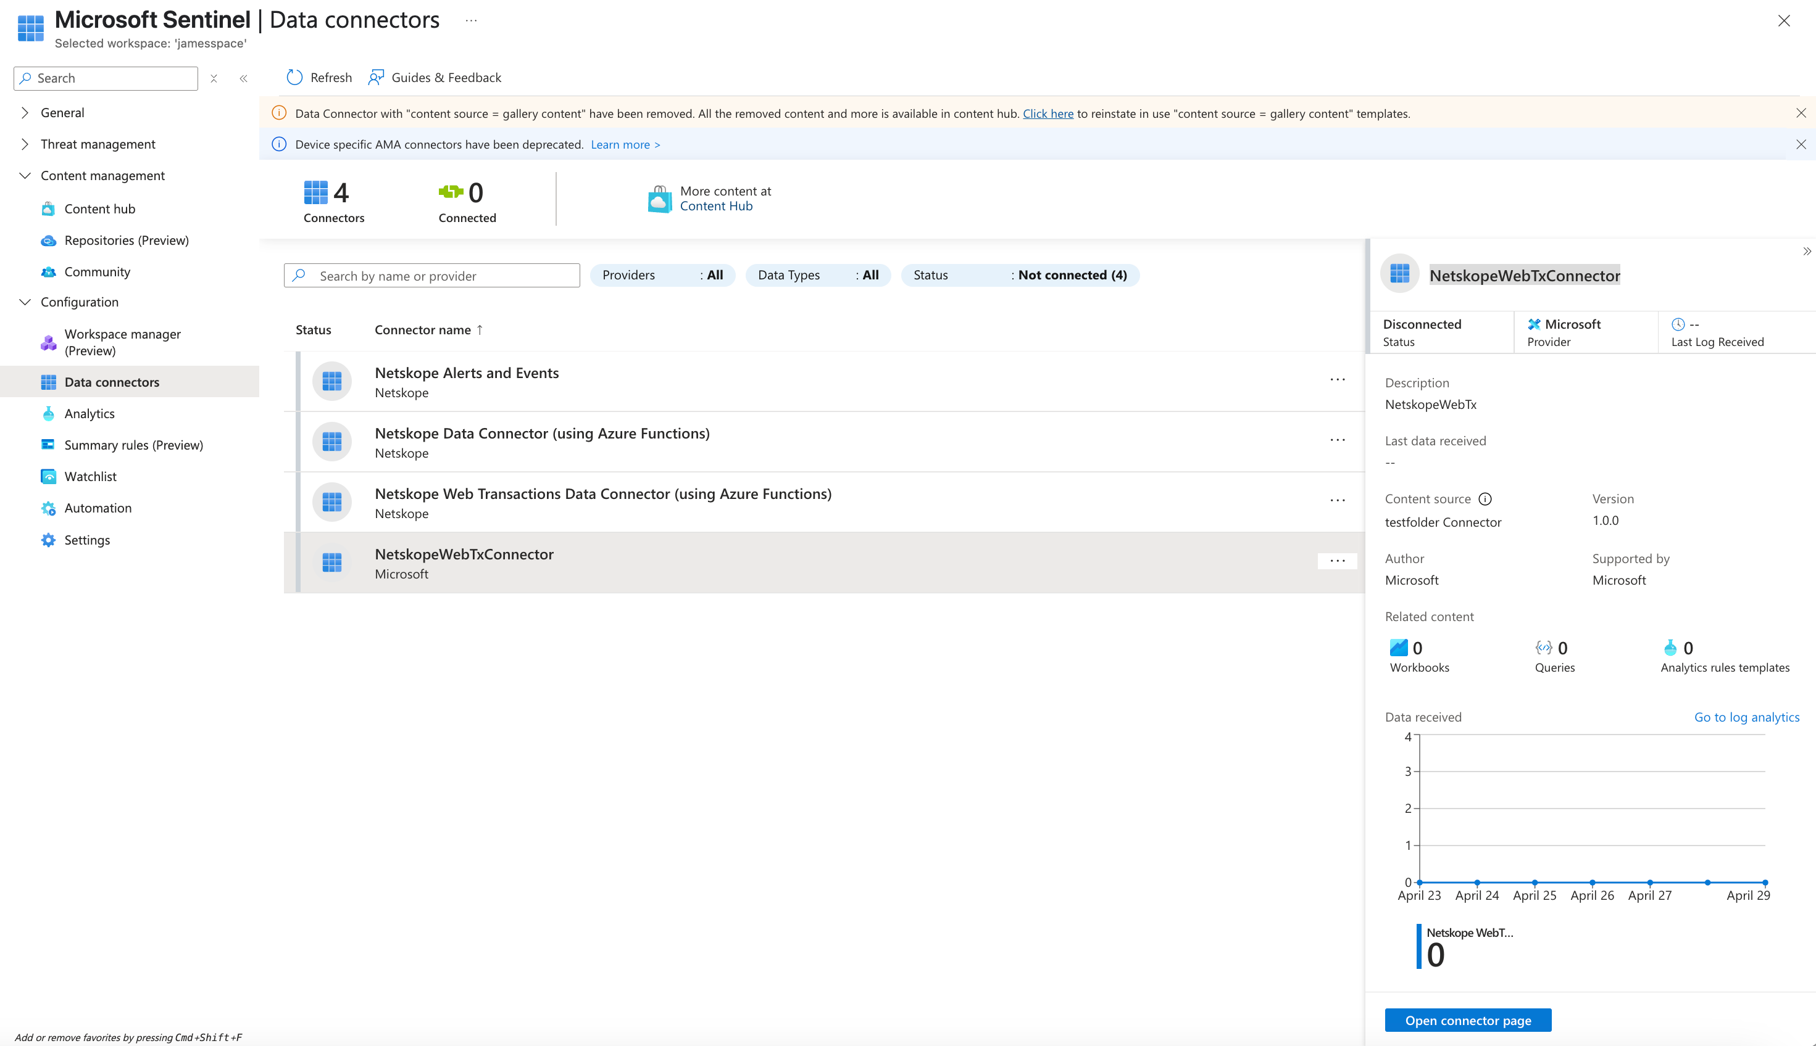
Task: Select Netskope Web Transactions Data Connector row
Action: click(824, 502)
